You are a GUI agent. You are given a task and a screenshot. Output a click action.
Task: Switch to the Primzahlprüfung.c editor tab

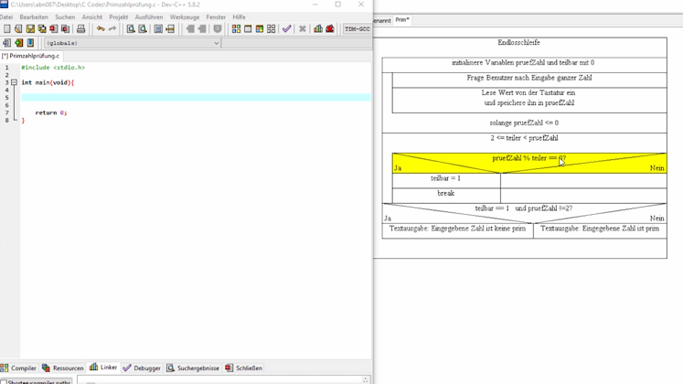(31, 56)
